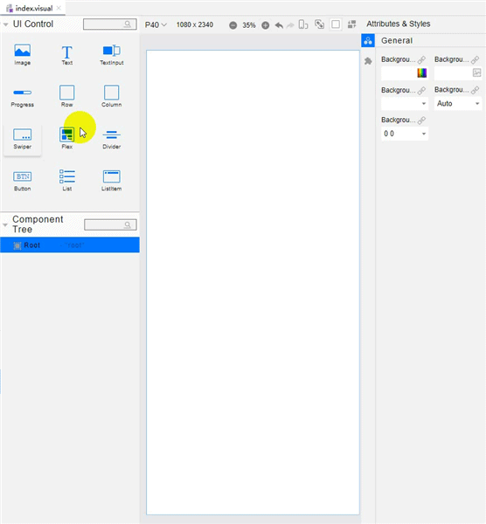Screen dimensions: 486x524
Task: Choose the ListItem component
Action: click(111, 181)
